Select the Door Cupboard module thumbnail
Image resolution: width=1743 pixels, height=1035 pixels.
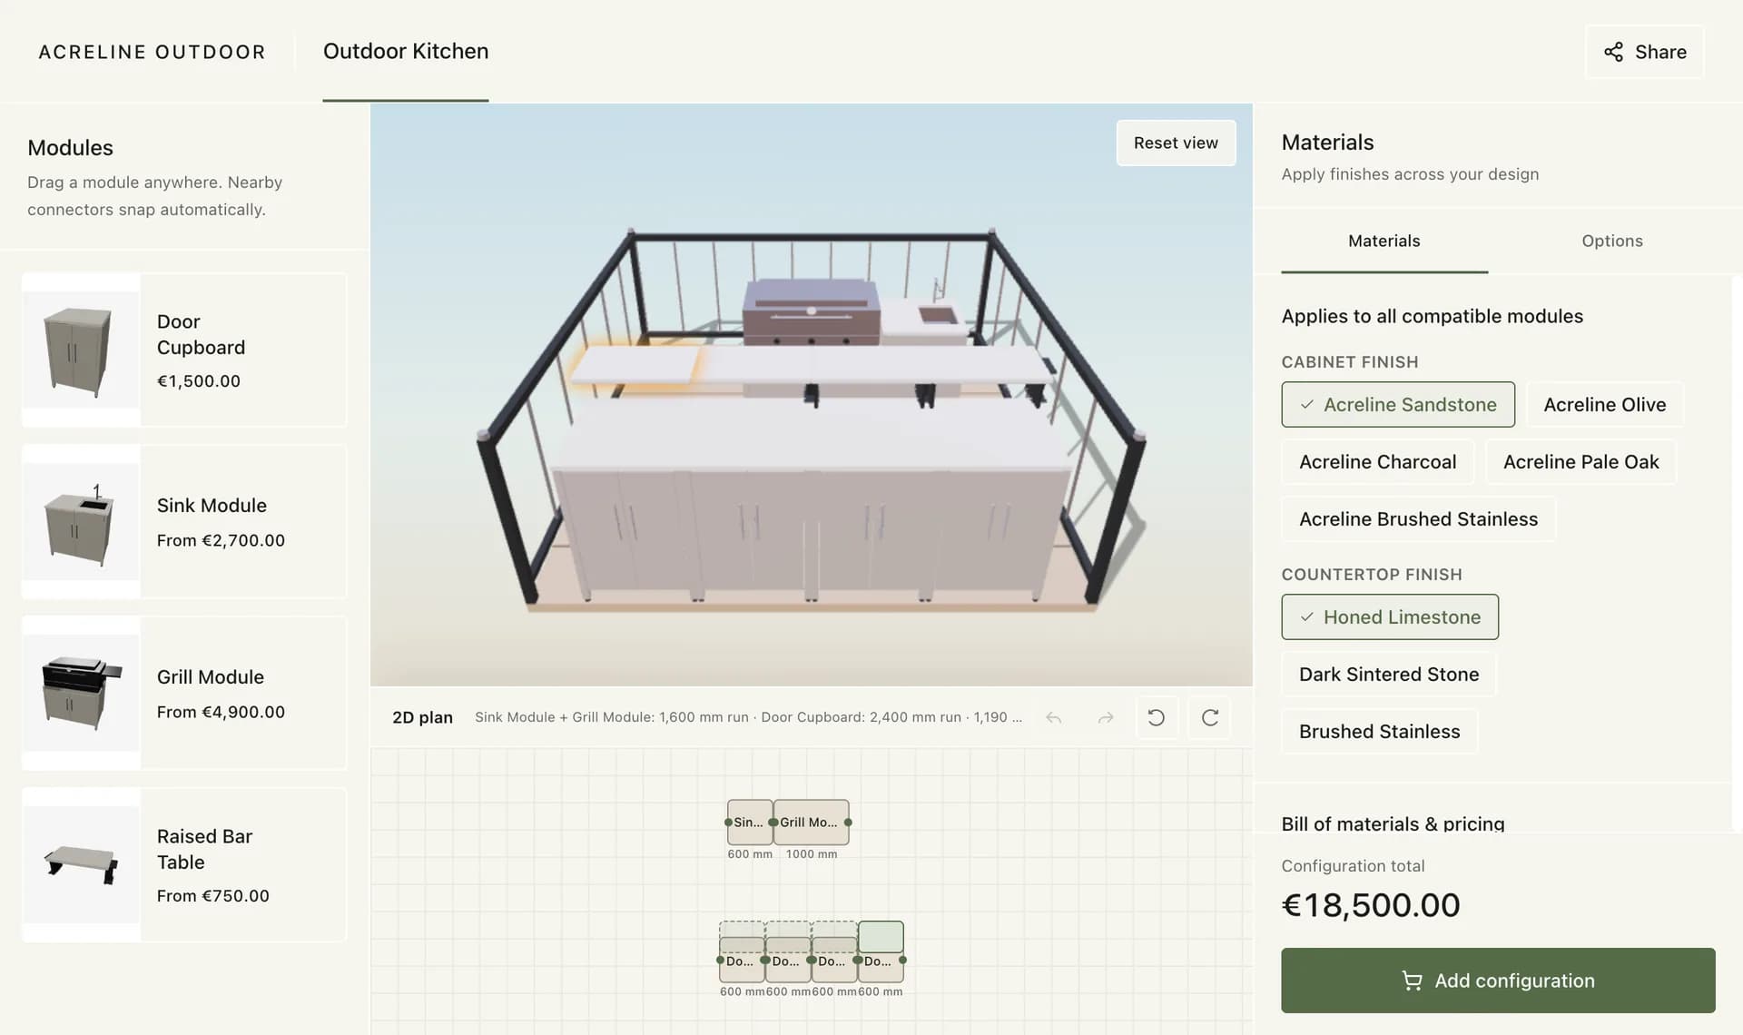click(81, 350)
